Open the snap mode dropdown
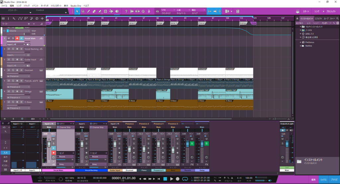 tap(198, 10)
